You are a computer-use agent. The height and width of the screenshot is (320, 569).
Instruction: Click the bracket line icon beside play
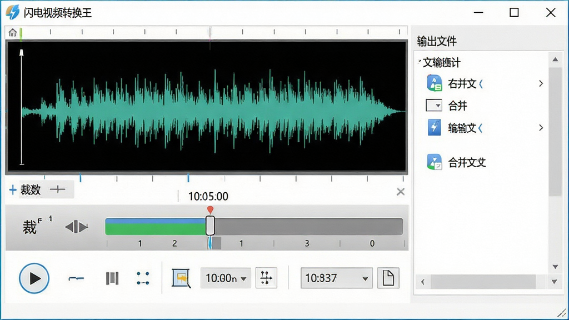pyautogui.click(x=76, y=278)
